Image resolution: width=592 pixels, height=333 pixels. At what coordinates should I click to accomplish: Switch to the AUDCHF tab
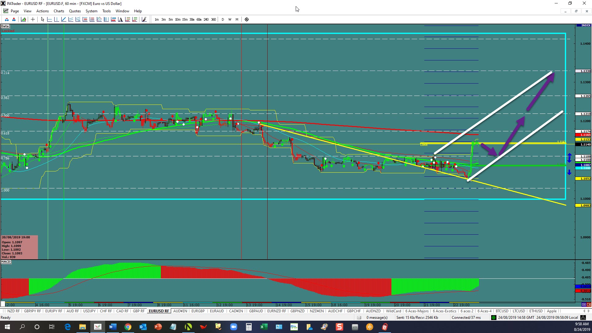pos(335,311)
